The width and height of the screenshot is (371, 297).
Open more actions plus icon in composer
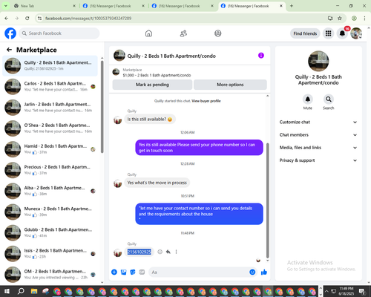(114, 272)
